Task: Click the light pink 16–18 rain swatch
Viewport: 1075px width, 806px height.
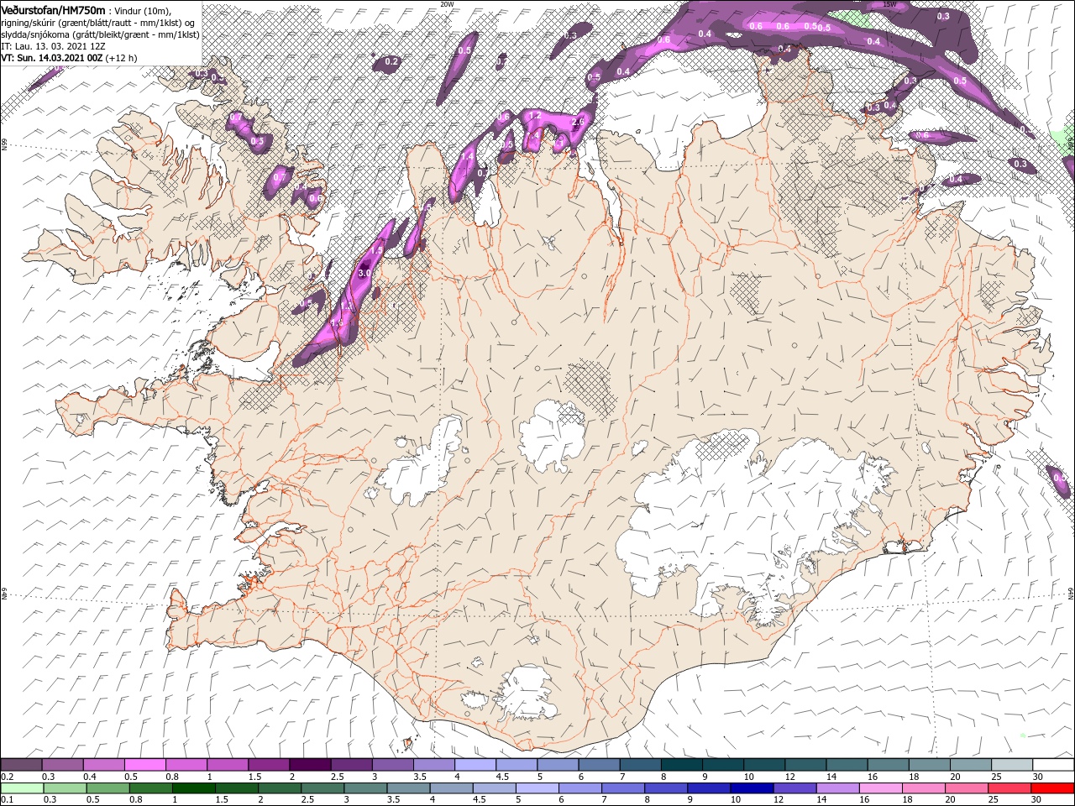Action: (881, 788)
